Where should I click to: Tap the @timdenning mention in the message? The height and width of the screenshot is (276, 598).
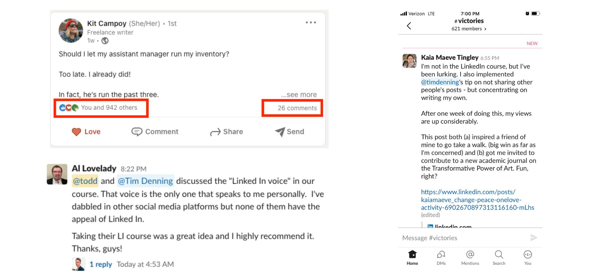(440, 82)
